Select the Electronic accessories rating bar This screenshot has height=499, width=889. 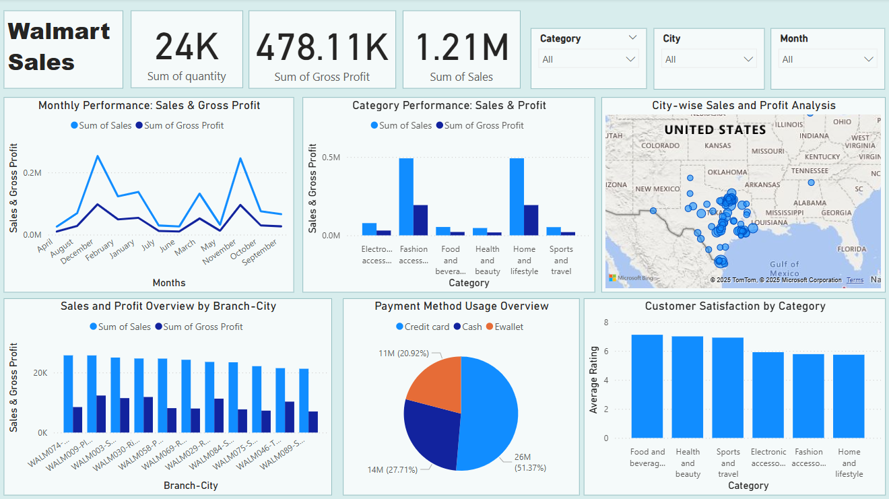pyautogui.click(x=768, y=395)
